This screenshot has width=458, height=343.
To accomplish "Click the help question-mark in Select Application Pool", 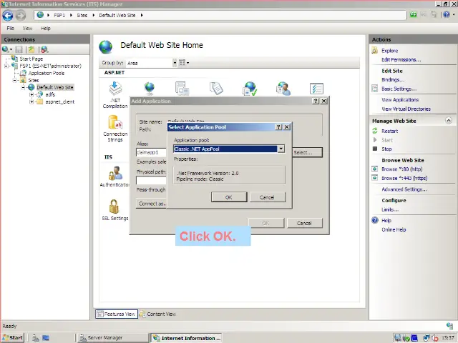I will tap(278, 127).
